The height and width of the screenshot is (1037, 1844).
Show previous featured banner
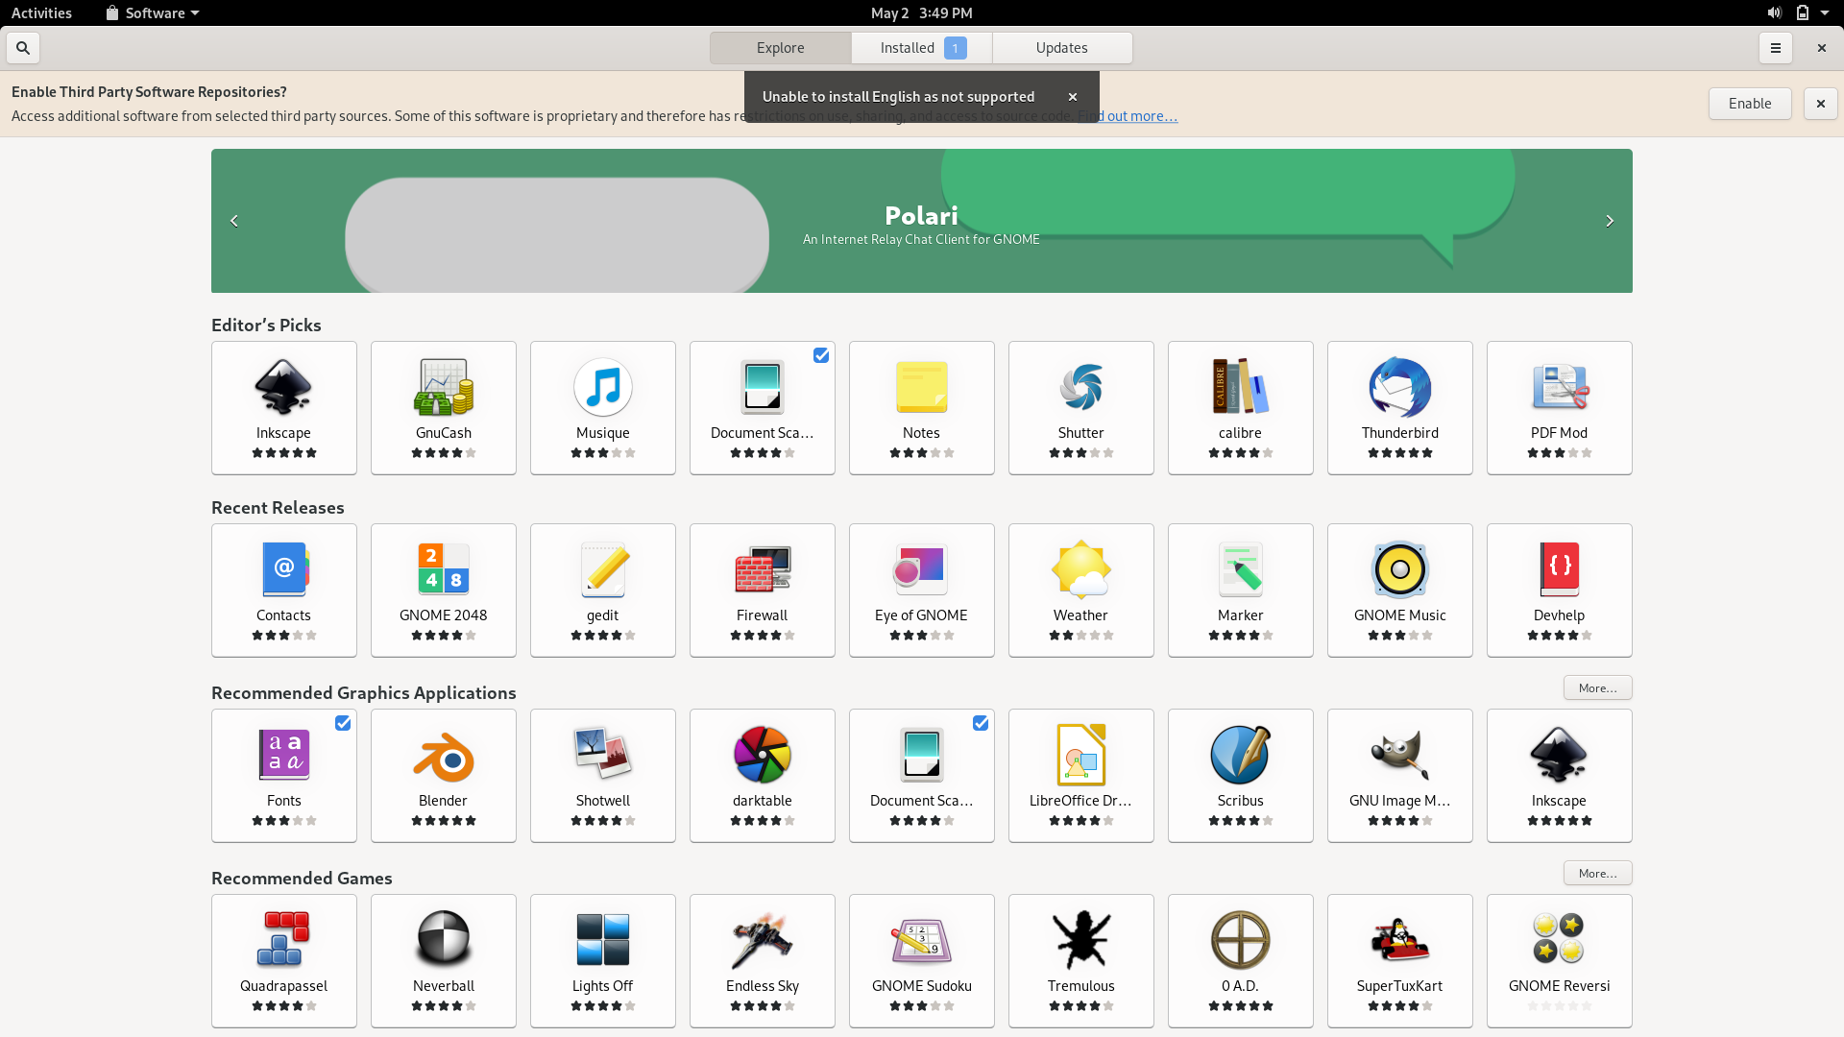click(234, 221)
